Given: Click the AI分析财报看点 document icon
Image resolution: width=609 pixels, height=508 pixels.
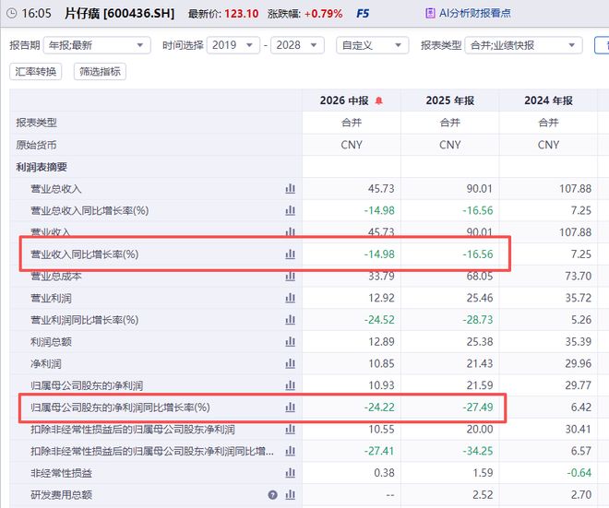Looking at the screenshot, I should [430, 13].
